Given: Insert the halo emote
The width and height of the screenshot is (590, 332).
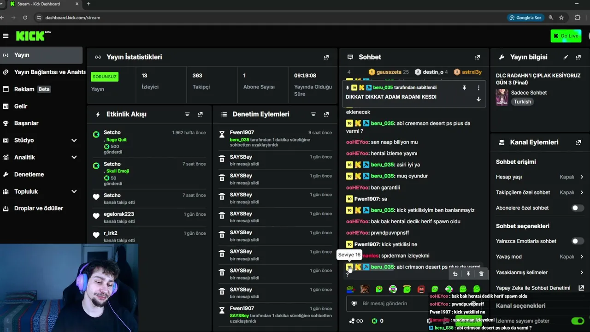Looking at the screenshot, I should coord(407,289).
